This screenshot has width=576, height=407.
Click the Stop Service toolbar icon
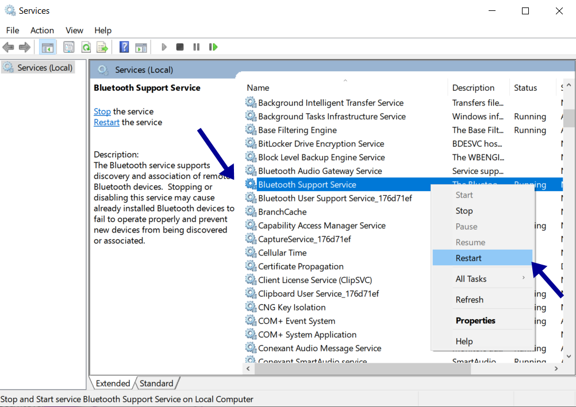coord(179,46)
